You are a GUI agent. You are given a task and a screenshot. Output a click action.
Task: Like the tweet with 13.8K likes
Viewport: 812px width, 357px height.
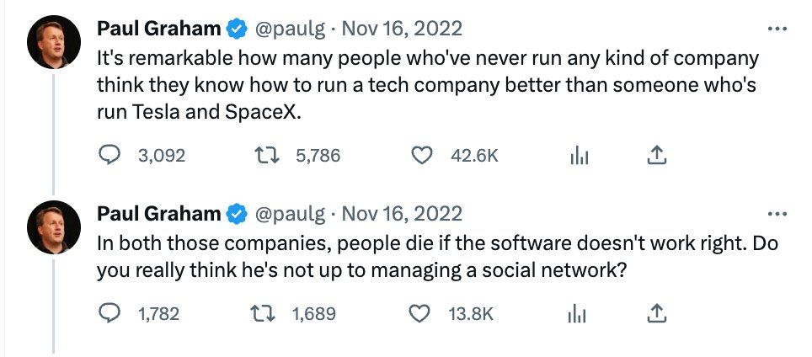point(419,313)
